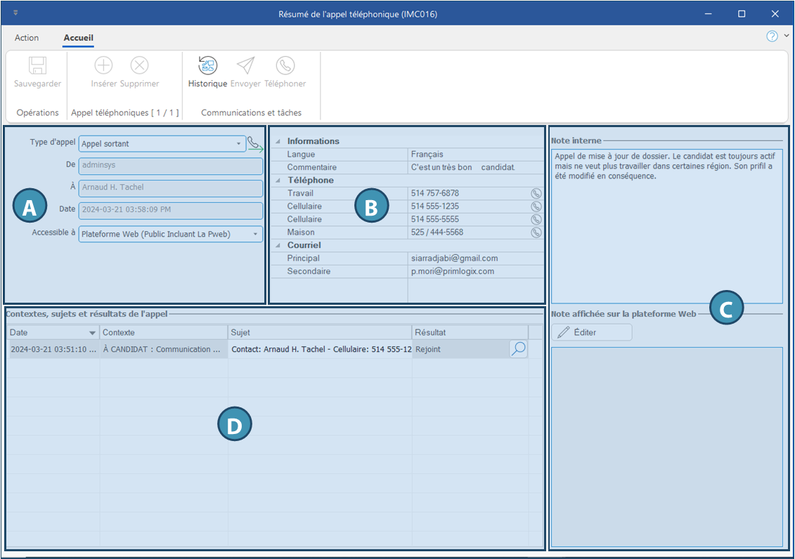
Task: Open the Accessible à dropdown
Action: (254, 234)
